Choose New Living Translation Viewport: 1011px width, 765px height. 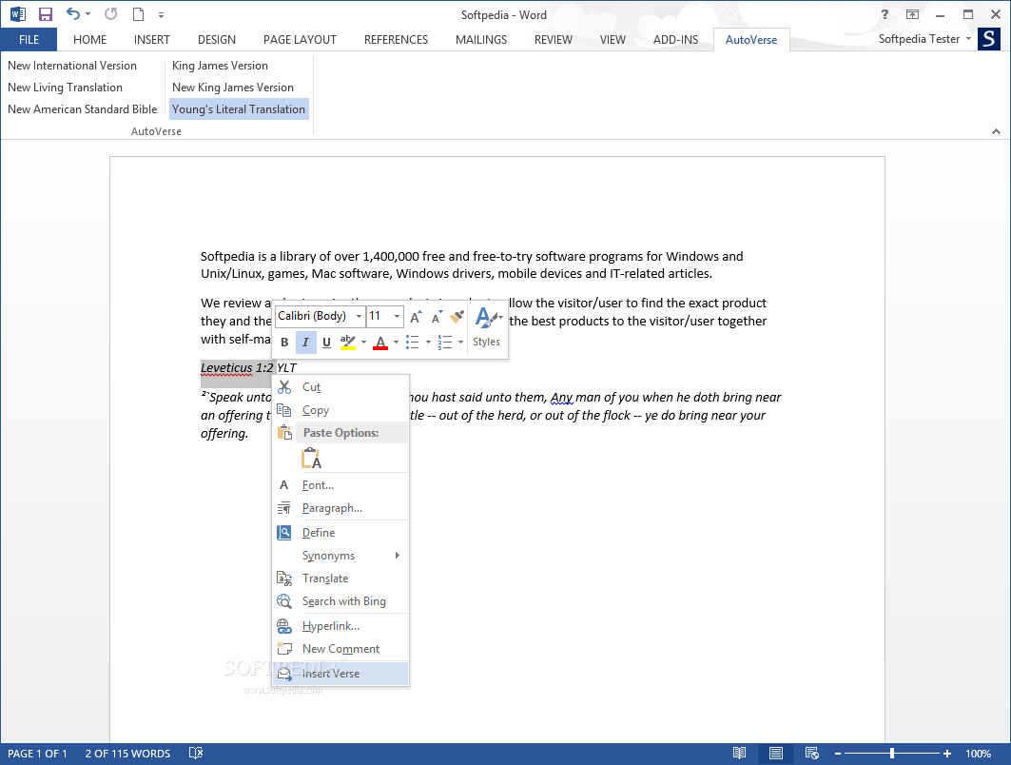tap(65, 88)
